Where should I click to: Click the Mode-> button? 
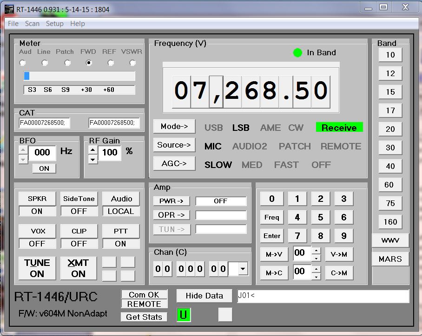click(174, 126)
